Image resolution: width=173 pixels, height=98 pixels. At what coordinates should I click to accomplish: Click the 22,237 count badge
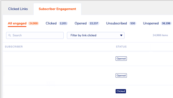click(94, 23)
